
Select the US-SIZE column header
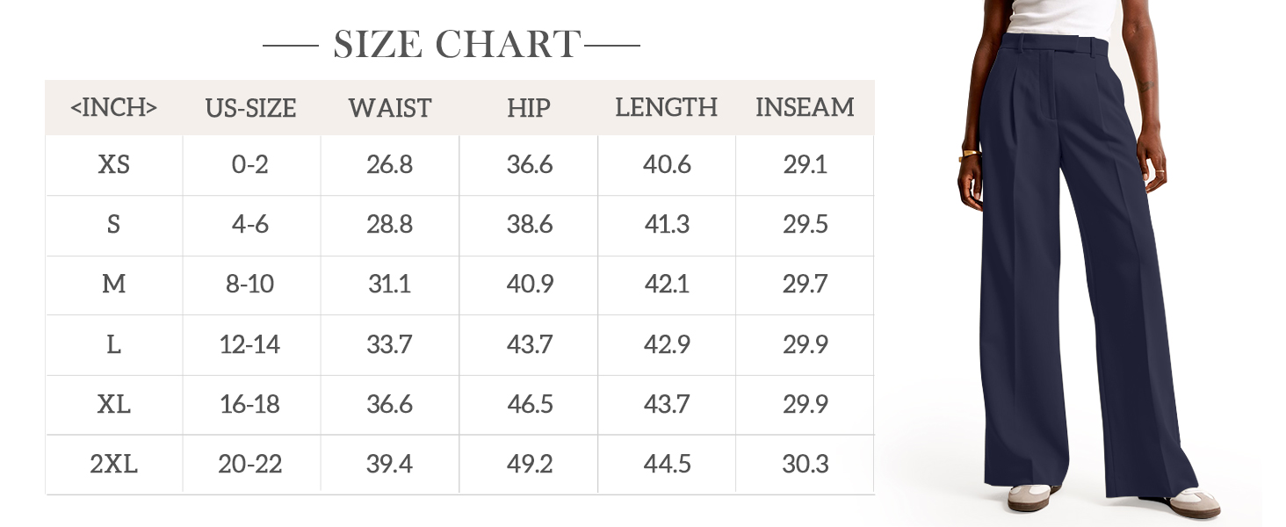click(x=250, y=108)
